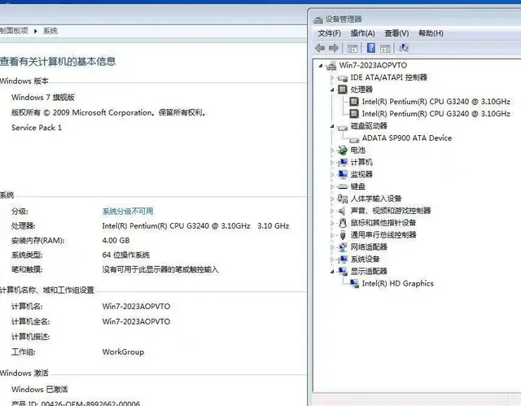Viewport: 521px width, 406px height.
Task: Open the 操作(A) menu
Action: (x=362, y=33)
